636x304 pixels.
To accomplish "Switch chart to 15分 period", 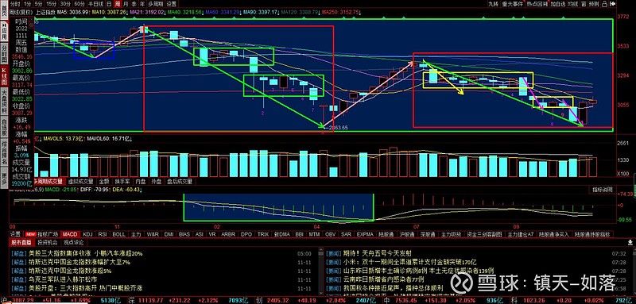I will tap(51, 4).
